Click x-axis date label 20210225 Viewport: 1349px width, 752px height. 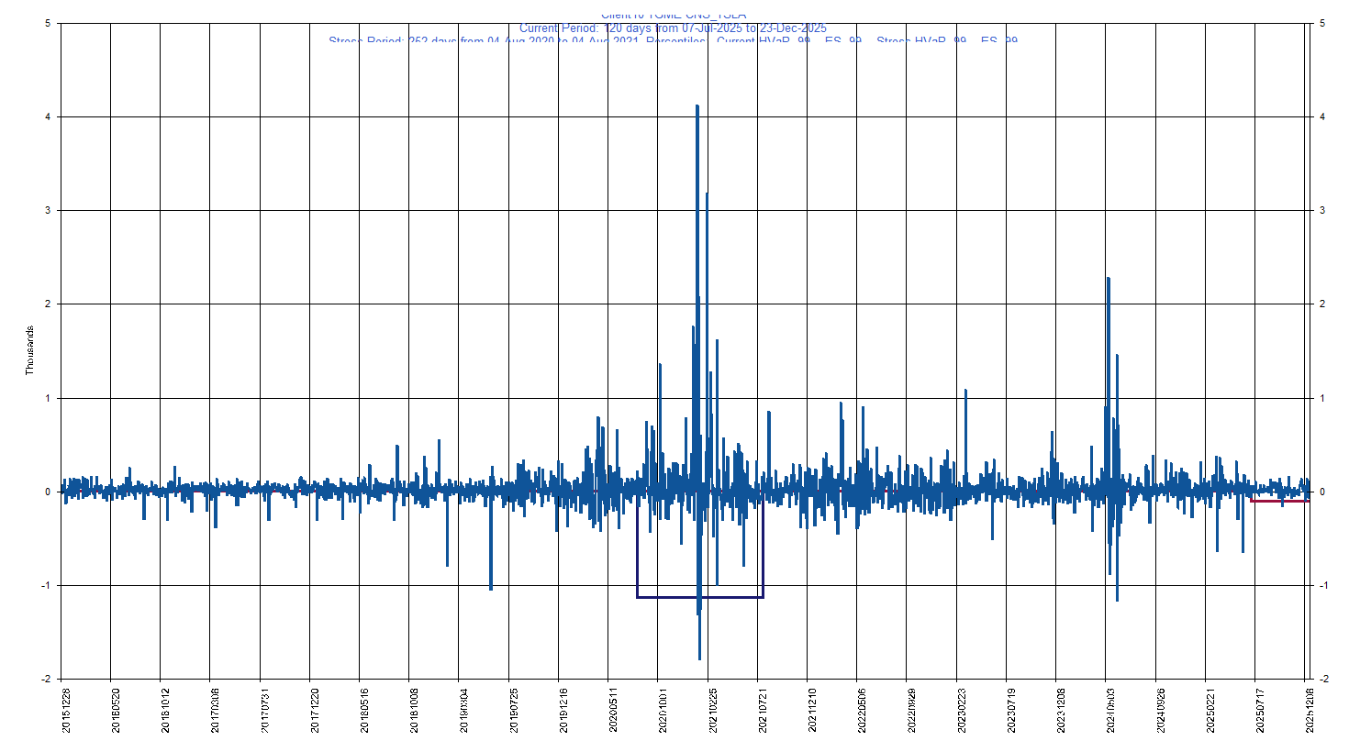pyautogui.click(x=710, y=709)
